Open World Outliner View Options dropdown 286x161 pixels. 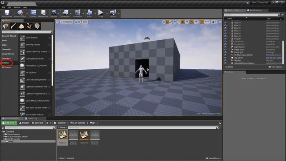click(x=276, y=67)
